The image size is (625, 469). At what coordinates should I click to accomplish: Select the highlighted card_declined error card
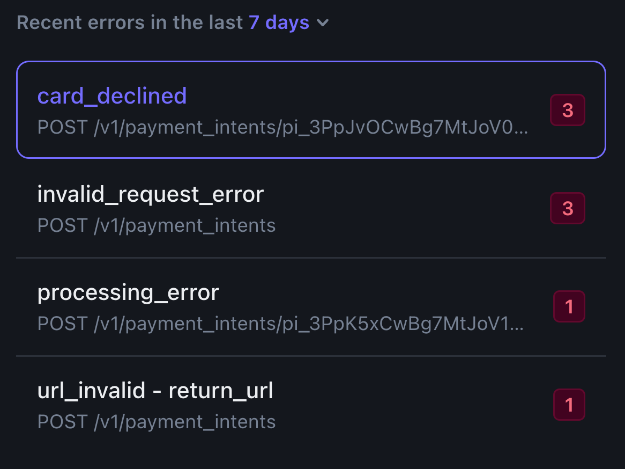point(375,110)
